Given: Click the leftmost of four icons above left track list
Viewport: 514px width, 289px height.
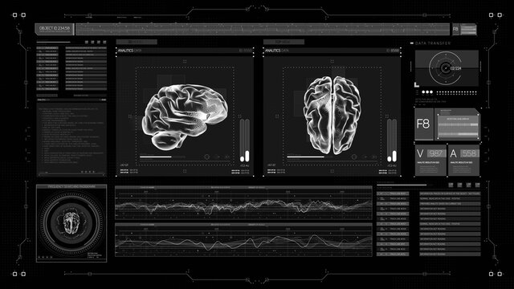Looking at the screenshot, I should tap(87, 42).
